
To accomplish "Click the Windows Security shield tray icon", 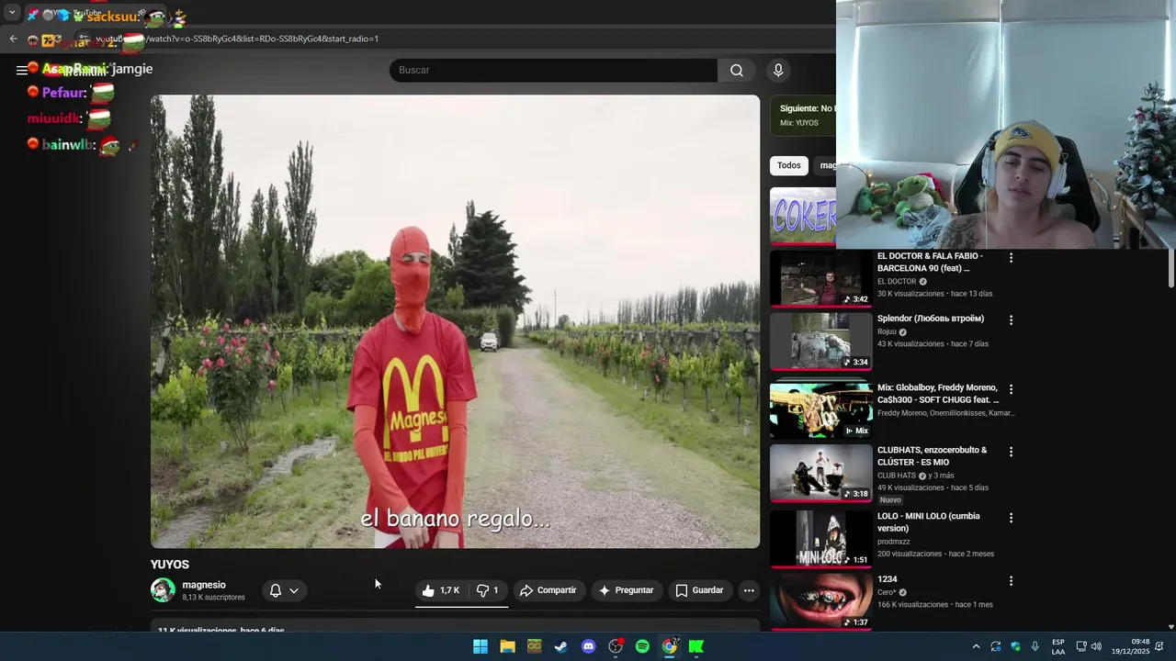I will tap(1015, 646).
